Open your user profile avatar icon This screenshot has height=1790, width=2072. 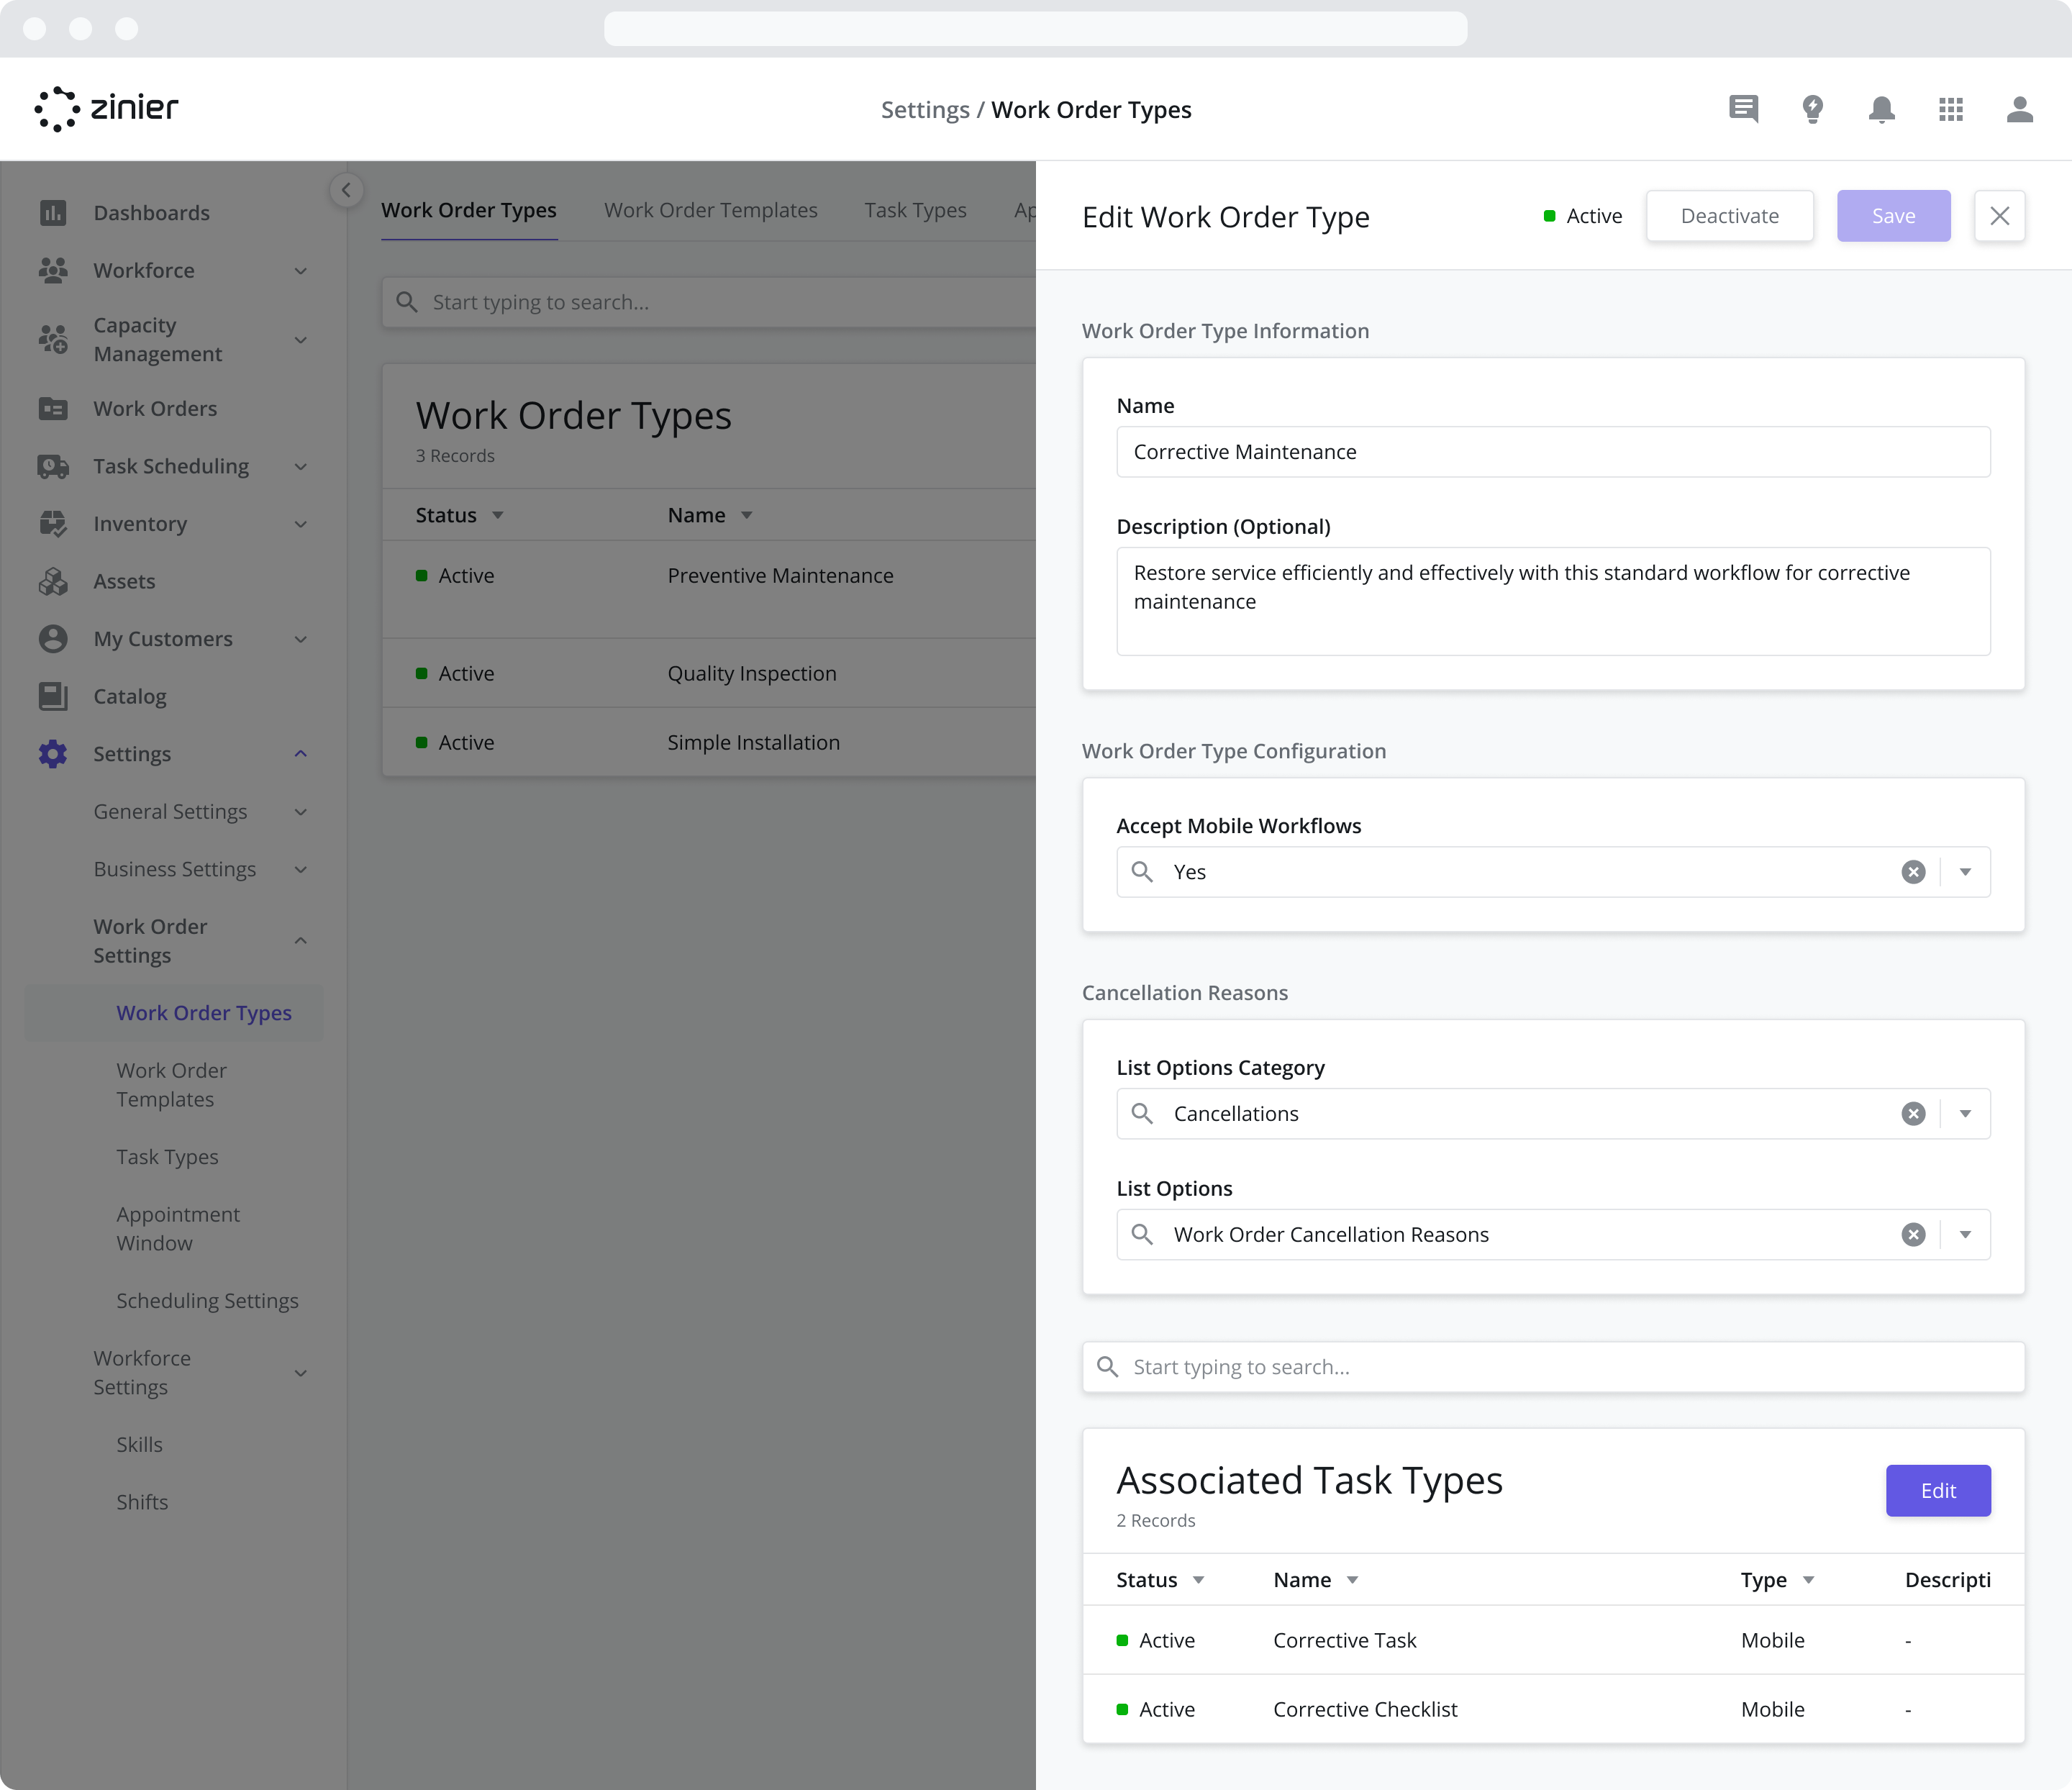click(x=2019, y=111)
